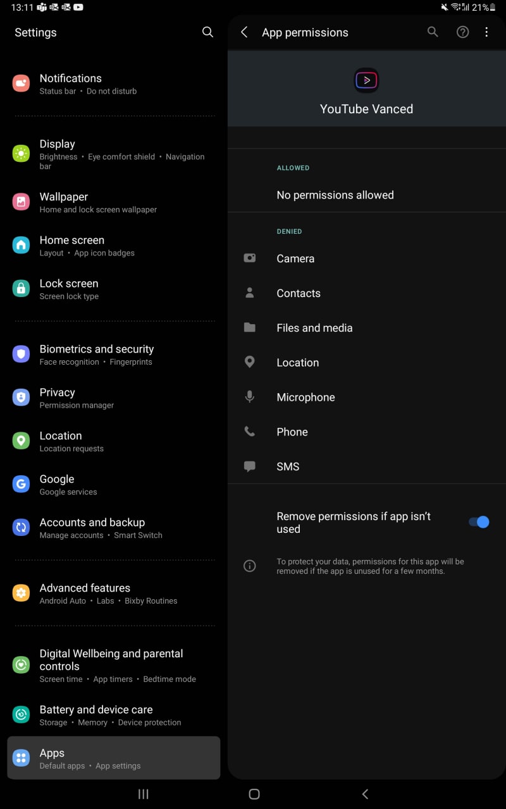
Task: Open Battery and device care
Action: click(x=114, y=715)
